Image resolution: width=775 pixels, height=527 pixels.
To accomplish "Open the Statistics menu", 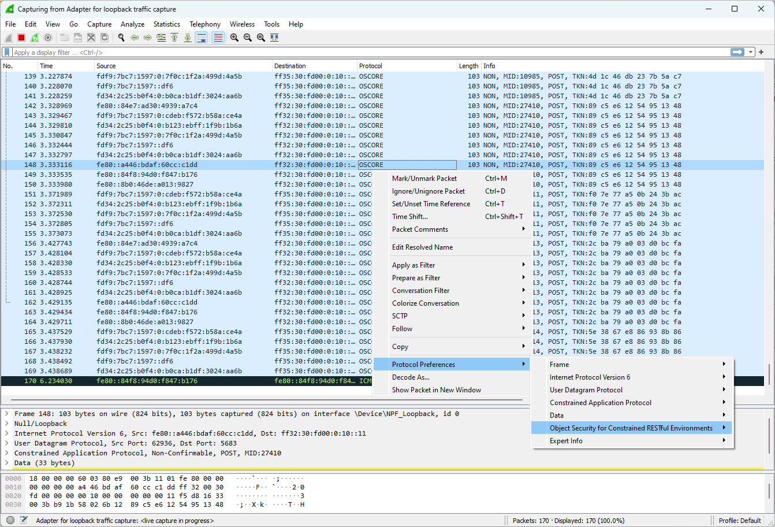I will (x=167, y=24).
